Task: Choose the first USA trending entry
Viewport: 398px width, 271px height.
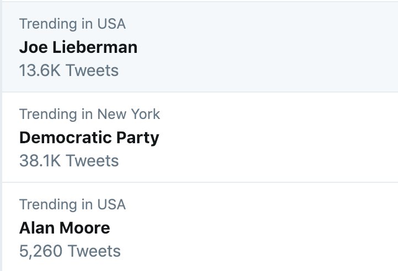Action: (78, 47)
